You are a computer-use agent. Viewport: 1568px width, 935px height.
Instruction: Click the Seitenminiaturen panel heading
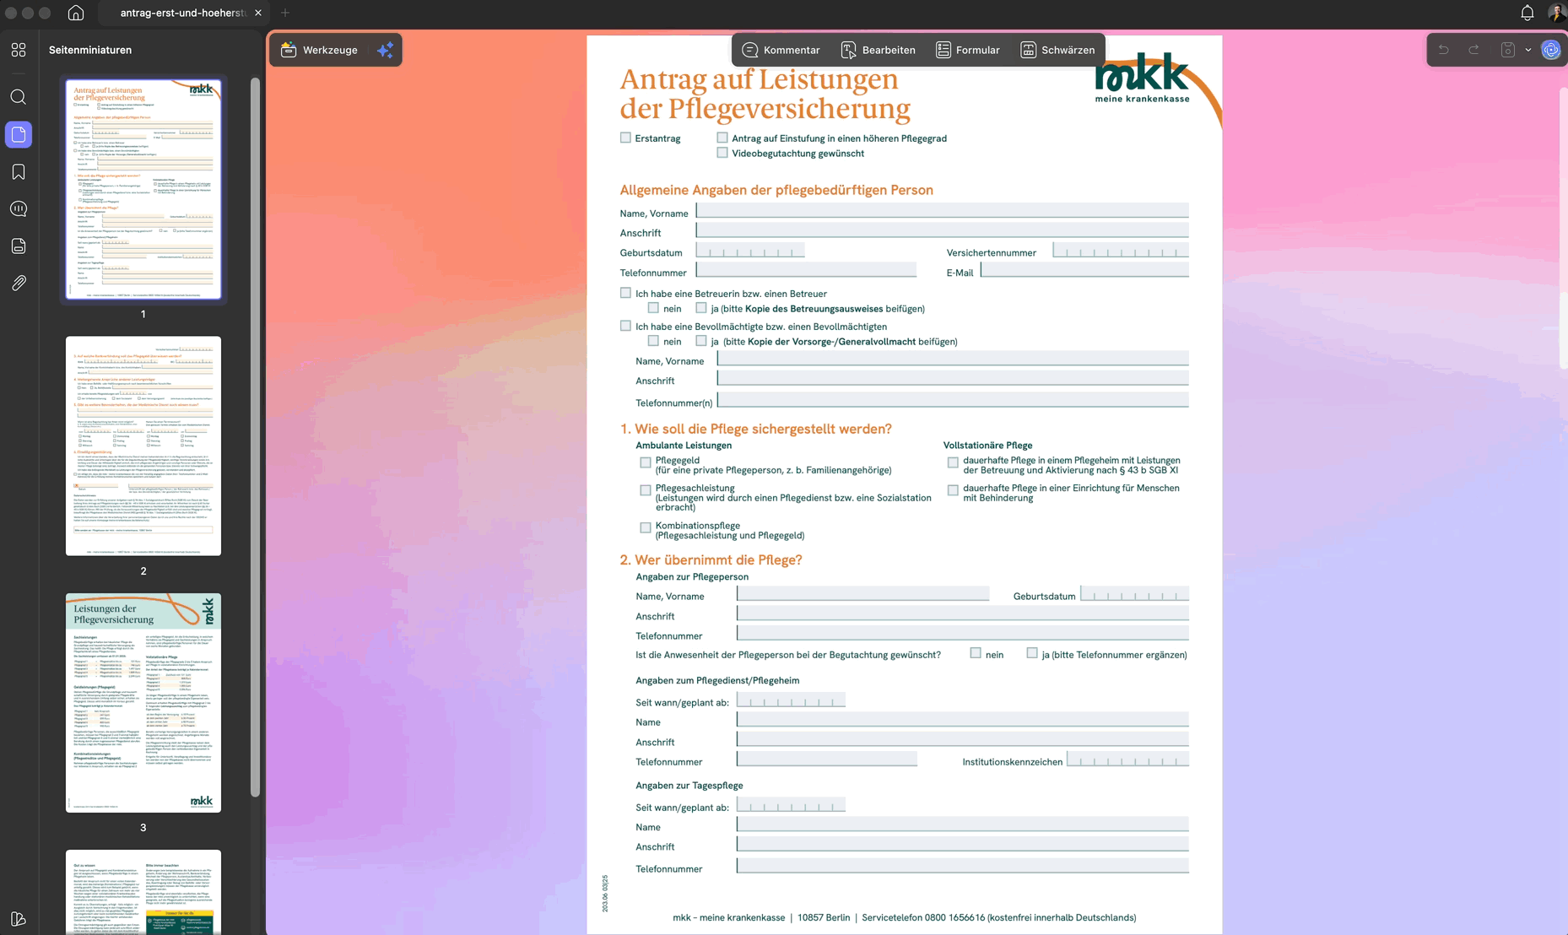click(x=90, y=50)
